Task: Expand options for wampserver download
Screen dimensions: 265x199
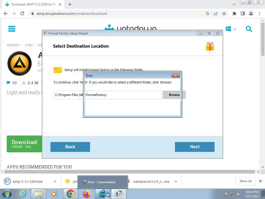Action: tap(176, 181)
